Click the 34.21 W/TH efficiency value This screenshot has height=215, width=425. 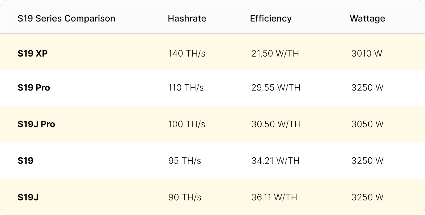click(275, 161)
